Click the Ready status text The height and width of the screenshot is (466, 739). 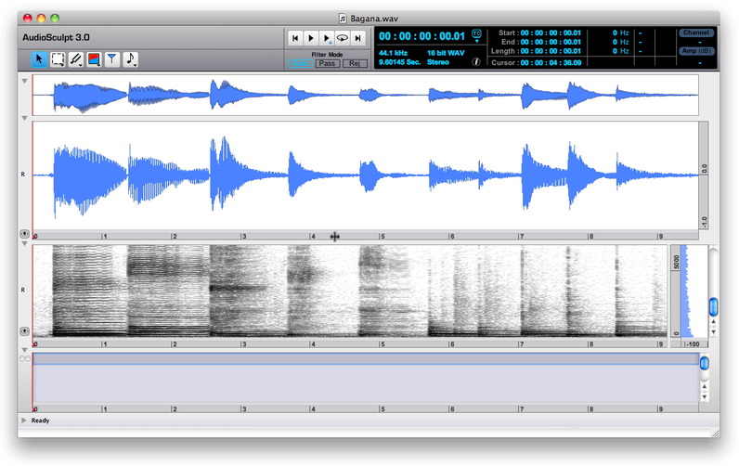(x=40, y=421)
